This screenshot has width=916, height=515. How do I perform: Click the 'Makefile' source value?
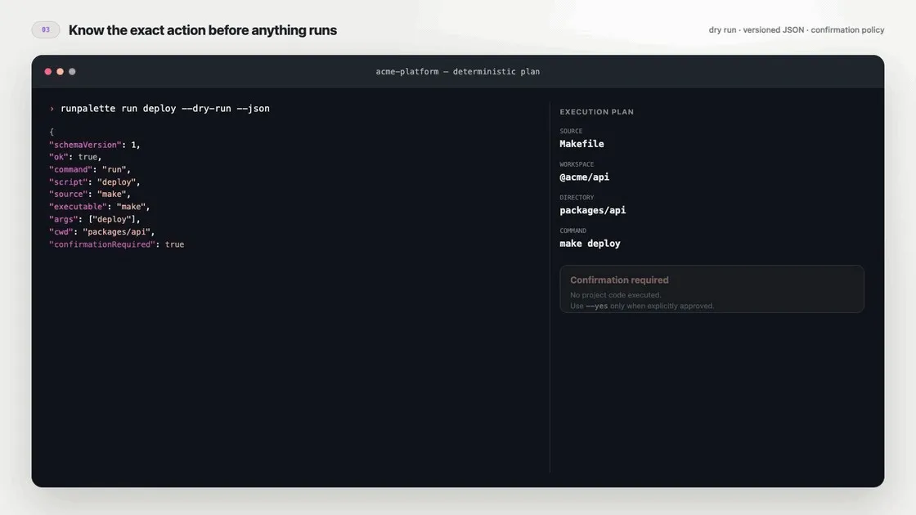click(x=581, y=144)
